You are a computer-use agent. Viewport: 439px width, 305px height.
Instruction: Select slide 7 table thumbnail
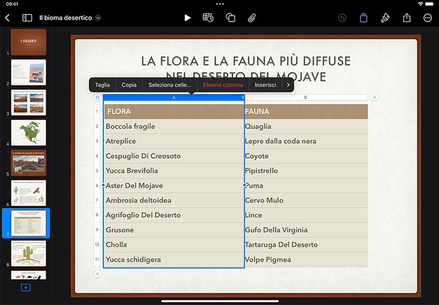coord(29,223)
